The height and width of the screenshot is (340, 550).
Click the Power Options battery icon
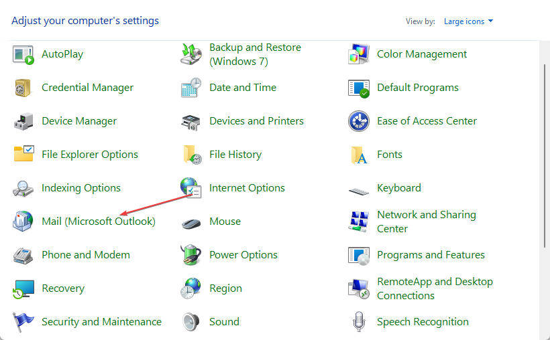pos(190,254)
